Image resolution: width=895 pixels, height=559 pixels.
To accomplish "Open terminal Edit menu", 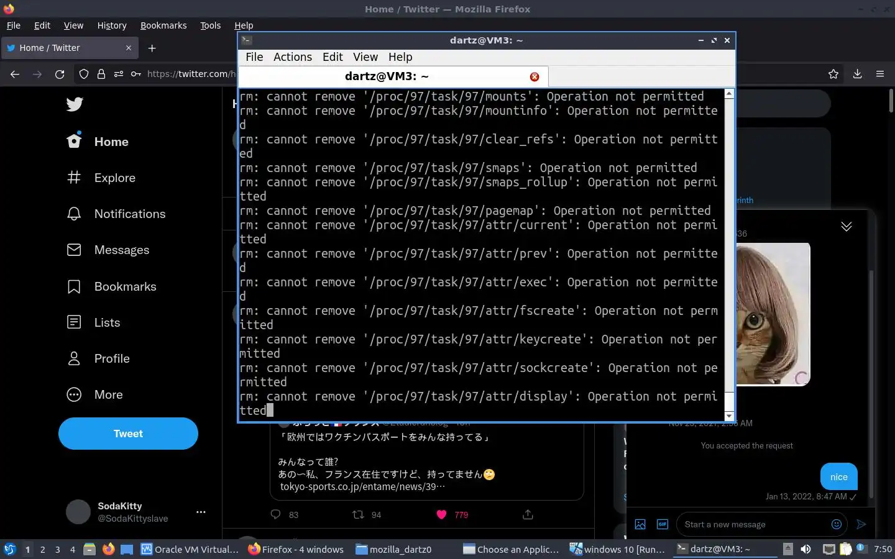I will (333, 57).
